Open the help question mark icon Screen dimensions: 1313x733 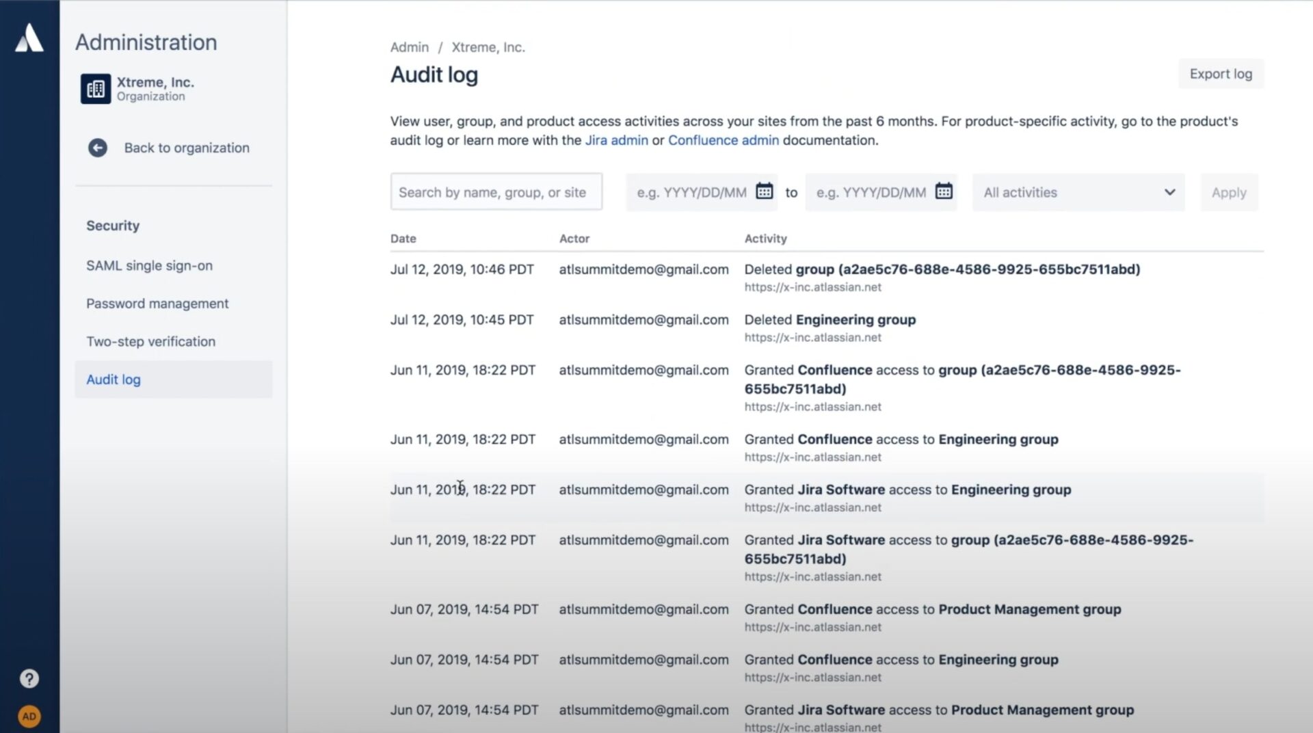pyautogui.click(x=29, y=678)
